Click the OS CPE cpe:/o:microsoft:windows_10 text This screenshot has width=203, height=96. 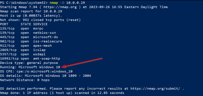36,71
